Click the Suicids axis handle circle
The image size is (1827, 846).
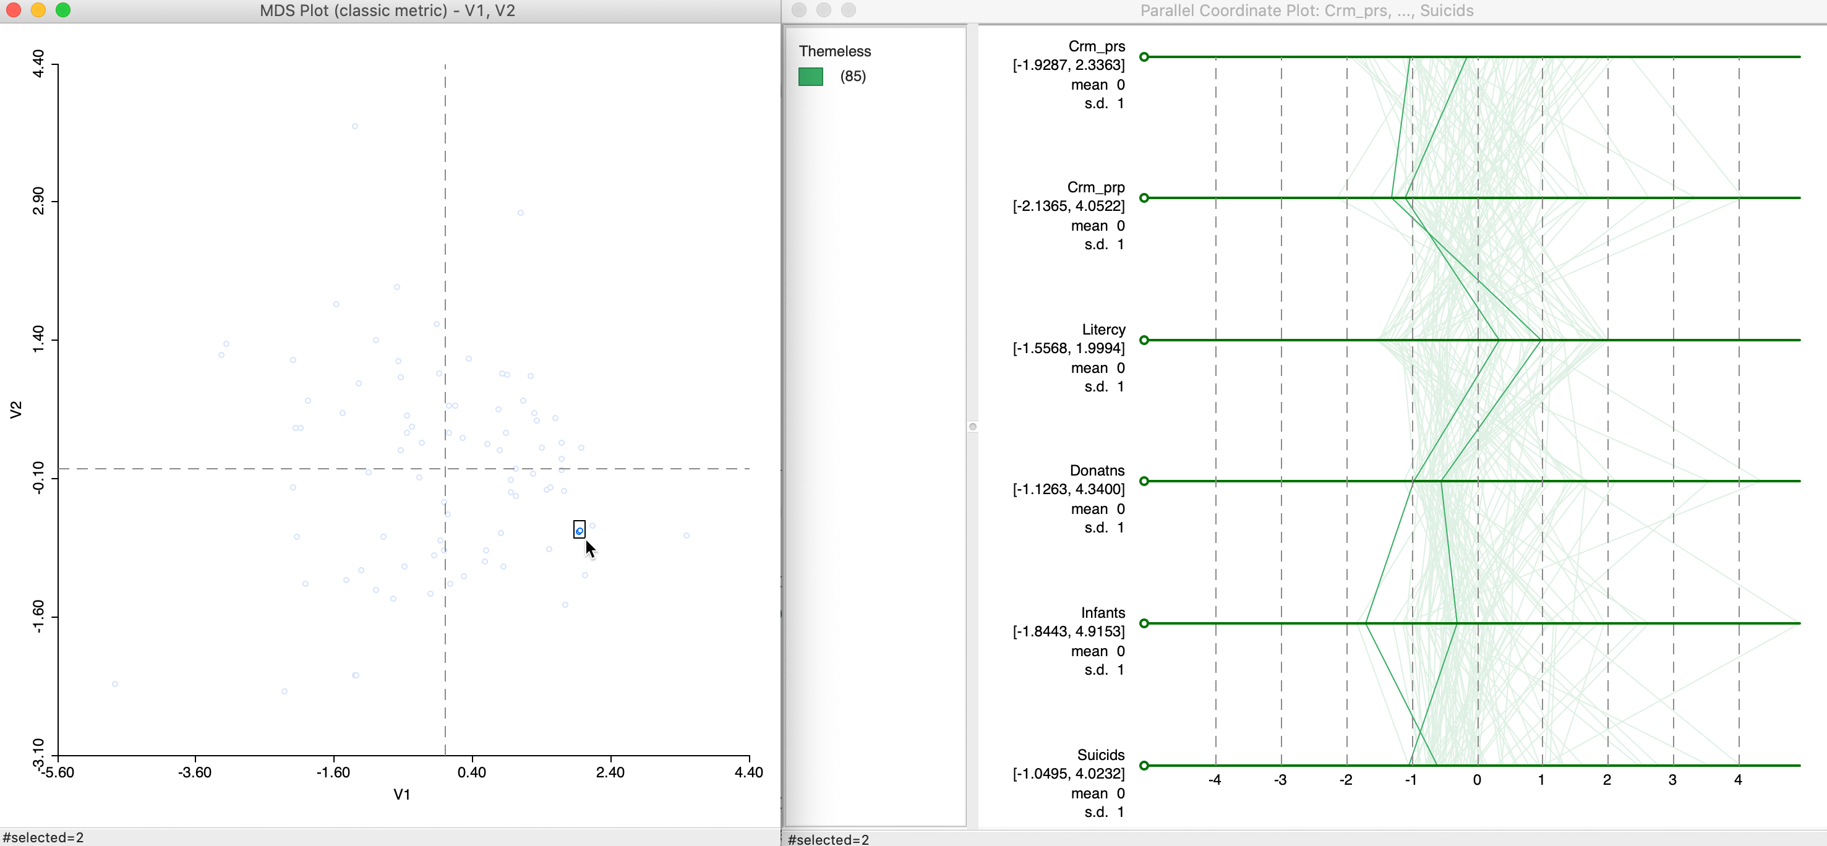point(1144,765)
